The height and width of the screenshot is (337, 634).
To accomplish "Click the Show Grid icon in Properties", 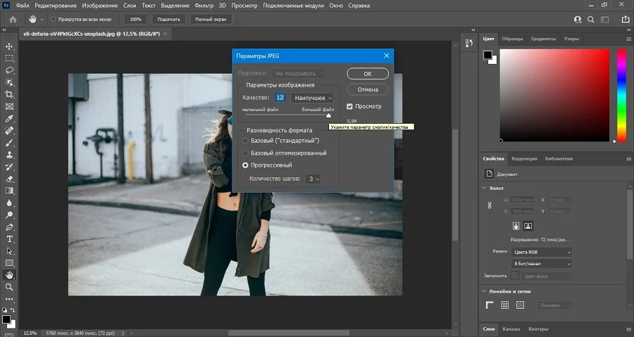I will 504,305.
